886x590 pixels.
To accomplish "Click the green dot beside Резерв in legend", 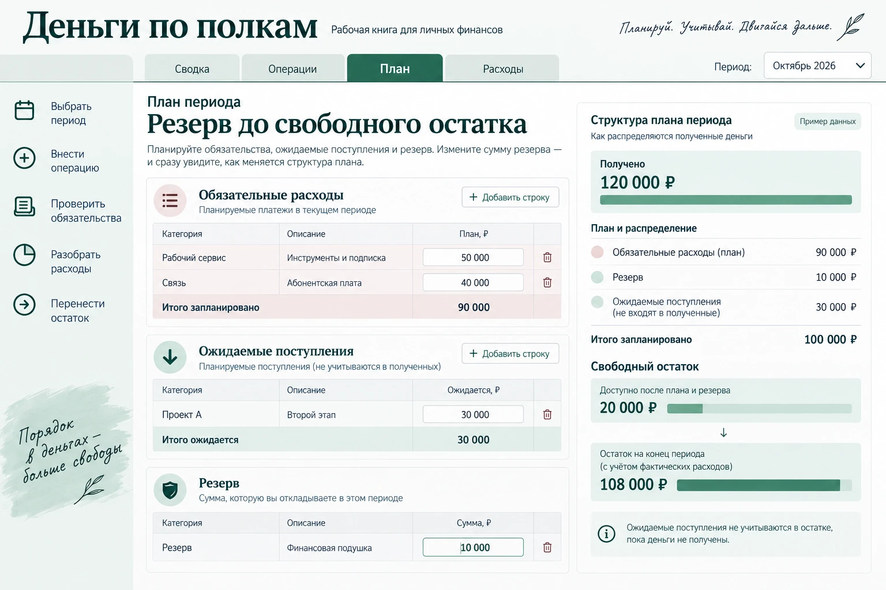I will 598,277.
